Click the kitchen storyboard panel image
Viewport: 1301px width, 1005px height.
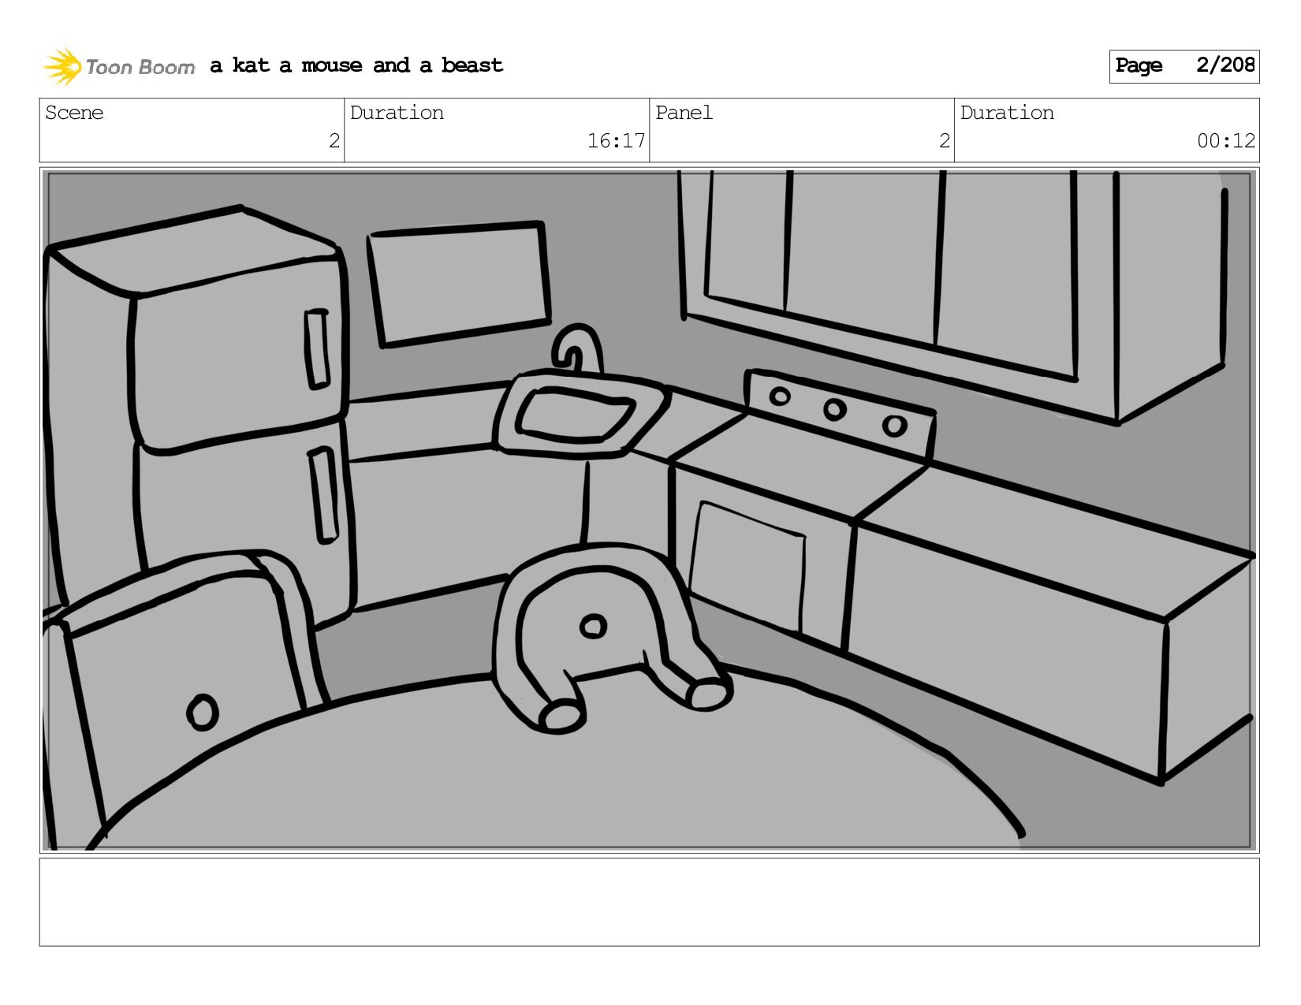point(649,510)
